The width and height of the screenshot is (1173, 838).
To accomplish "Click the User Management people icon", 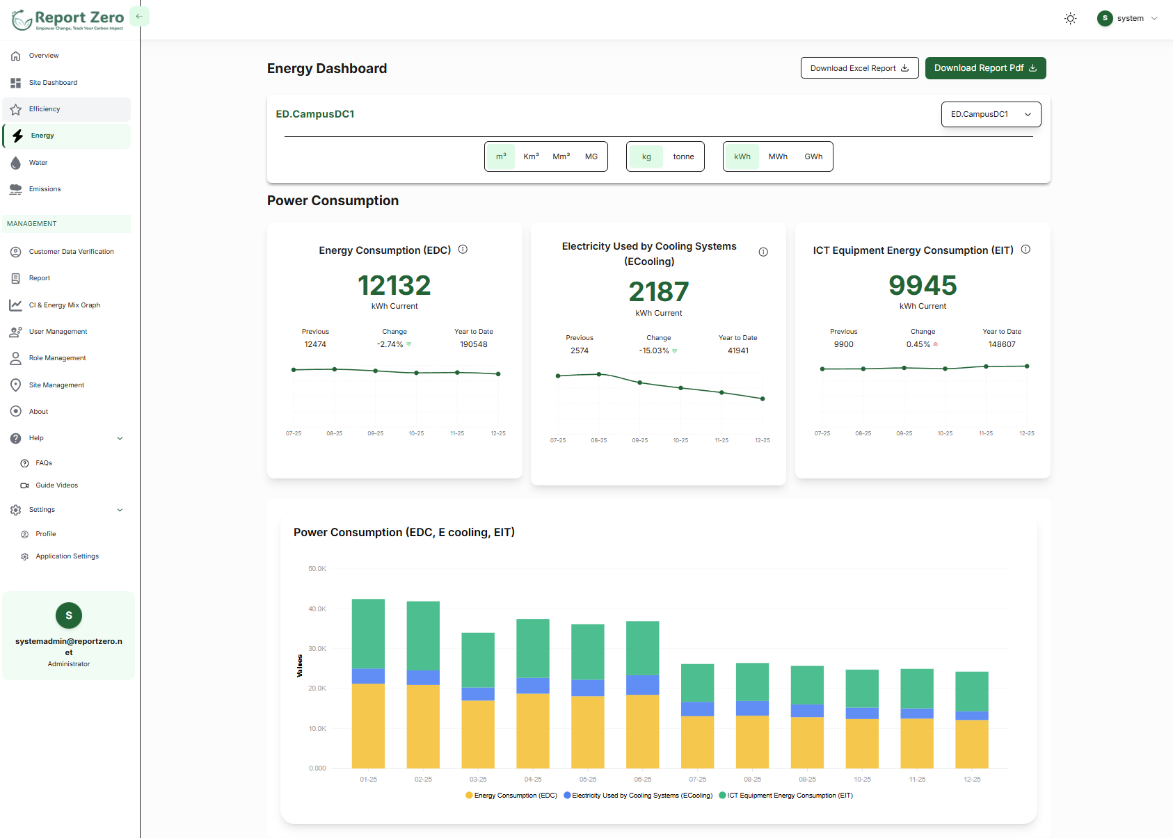I will point(15,332).
